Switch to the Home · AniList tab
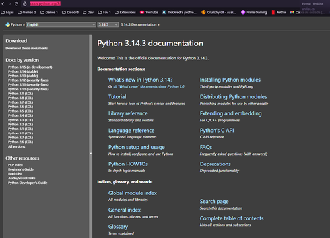Screen dimensions: 330x238 click(312, 4)
